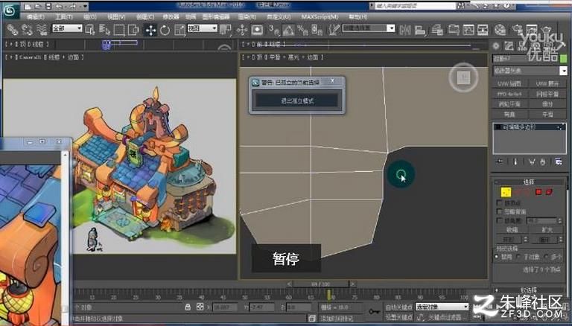The height and width of the screenshot is (326, 572).
Task: Open the MAXScript(M) menu
Action: coord(320,17)
